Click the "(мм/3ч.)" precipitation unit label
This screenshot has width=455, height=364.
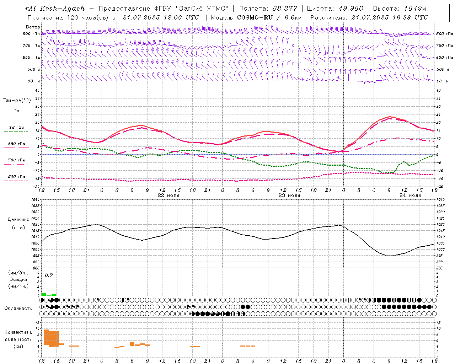[x=18, y=273]
